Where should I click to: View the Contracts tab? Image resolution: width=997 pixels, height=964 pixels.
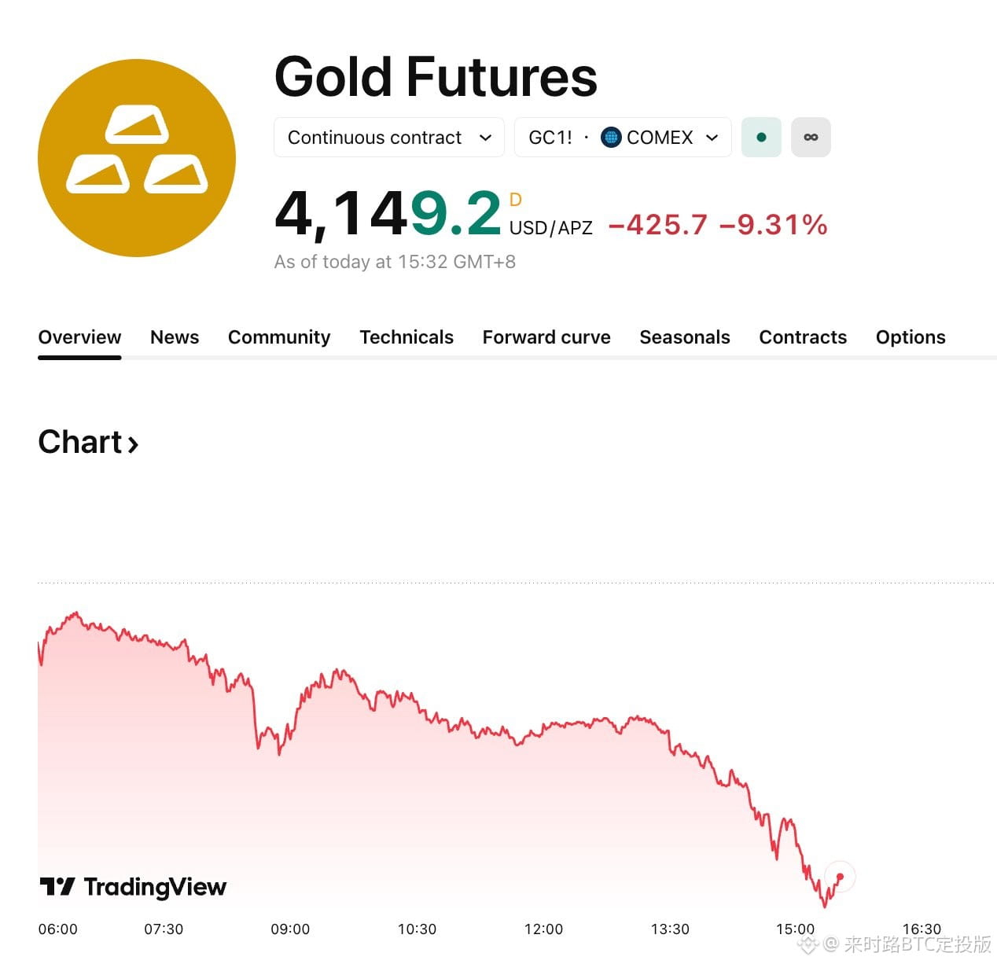(803, 337)
